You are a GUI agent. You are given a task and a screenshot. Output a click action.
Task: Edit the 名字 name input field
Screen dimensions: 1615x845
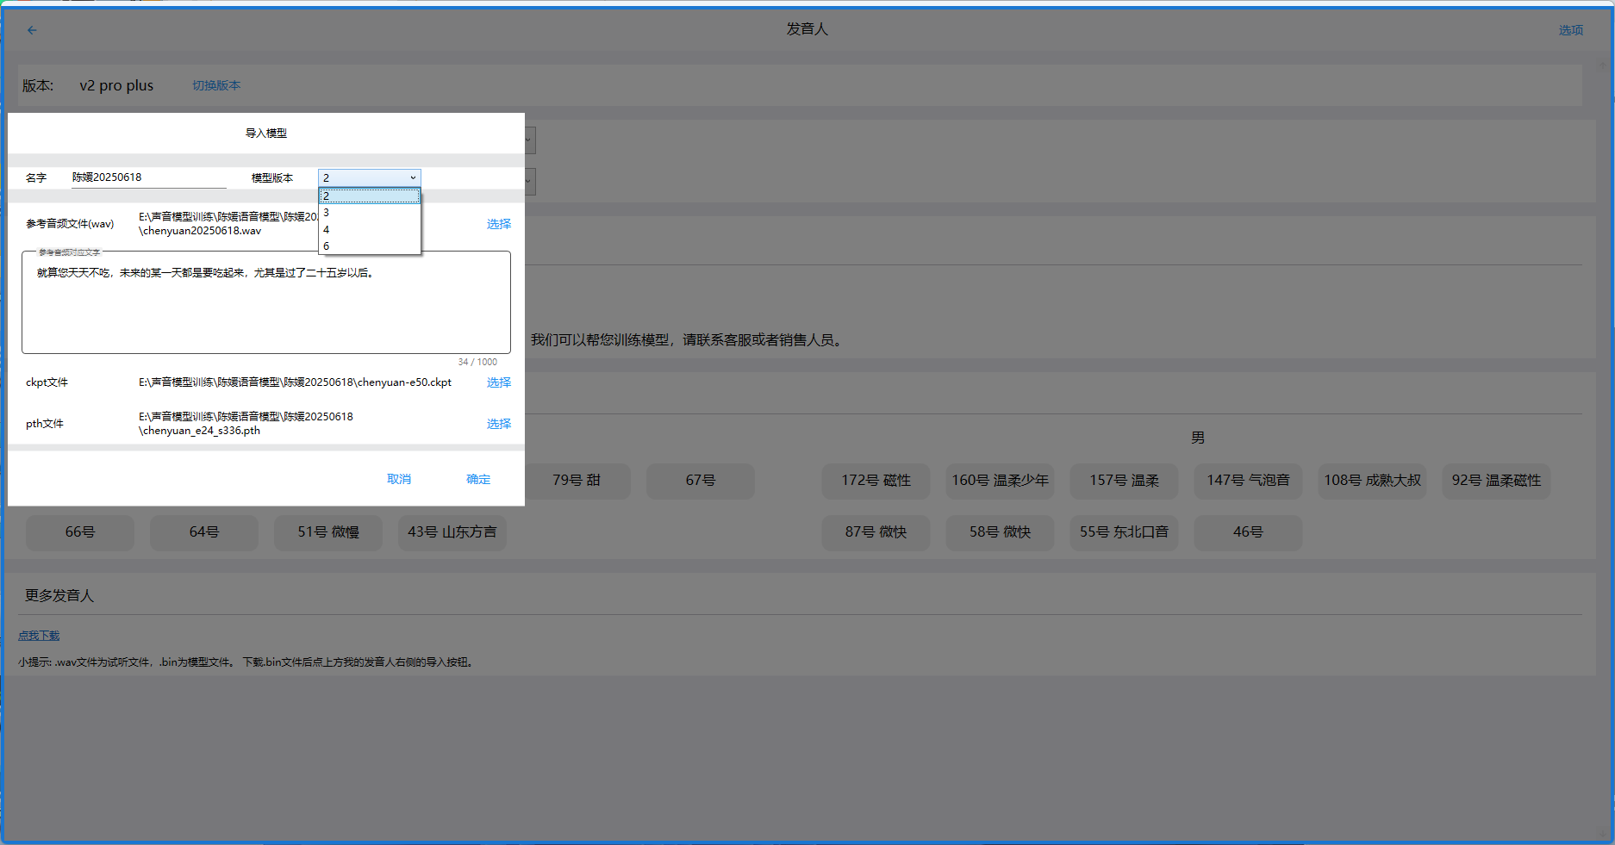(148, 177)
